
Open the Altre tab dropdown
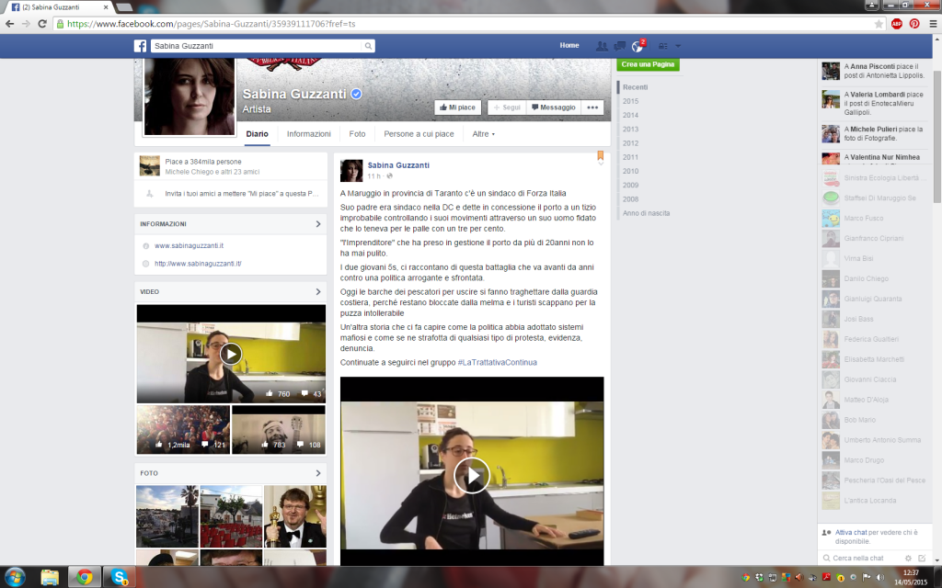tap(483, 134)
